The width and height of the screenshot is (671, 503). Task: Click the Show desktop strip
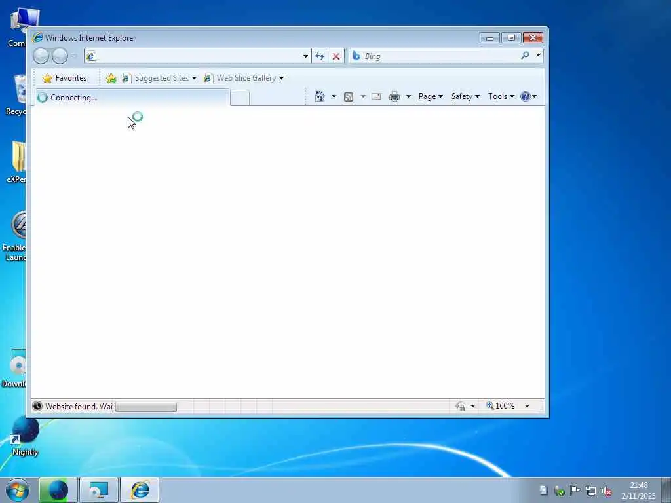(666, 490)
